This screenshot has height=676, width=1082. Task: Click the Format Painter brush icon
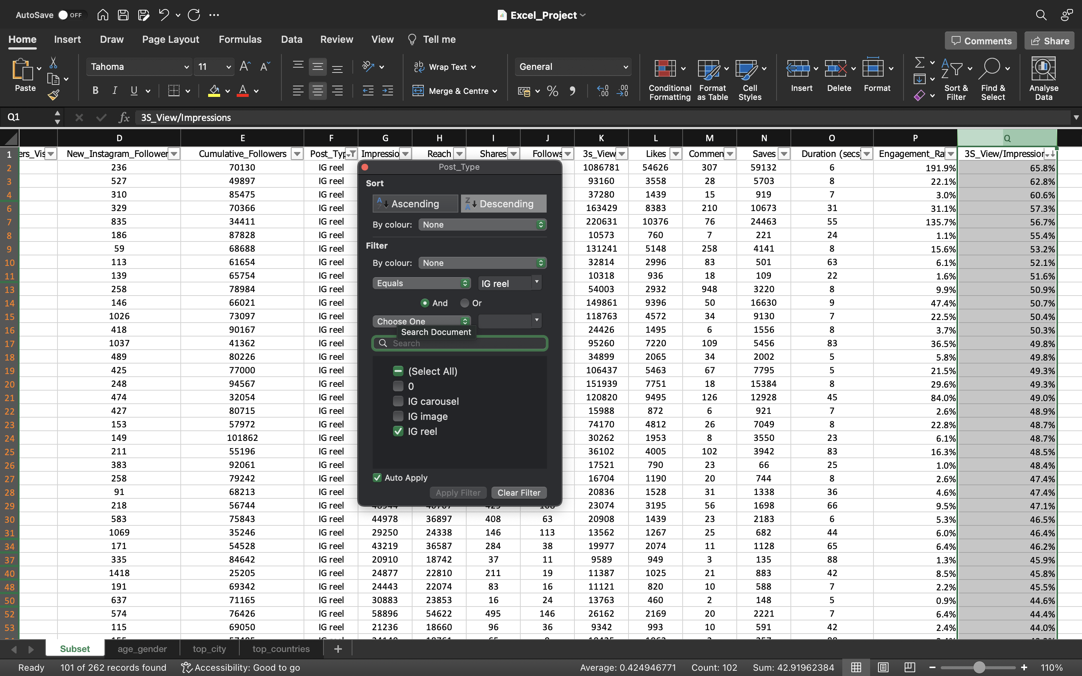pos(53,95)
